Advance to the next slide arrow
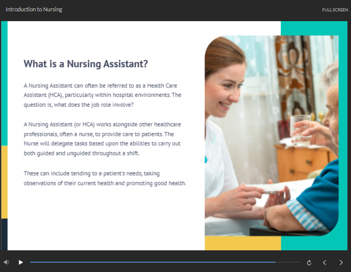 point(341,263)
